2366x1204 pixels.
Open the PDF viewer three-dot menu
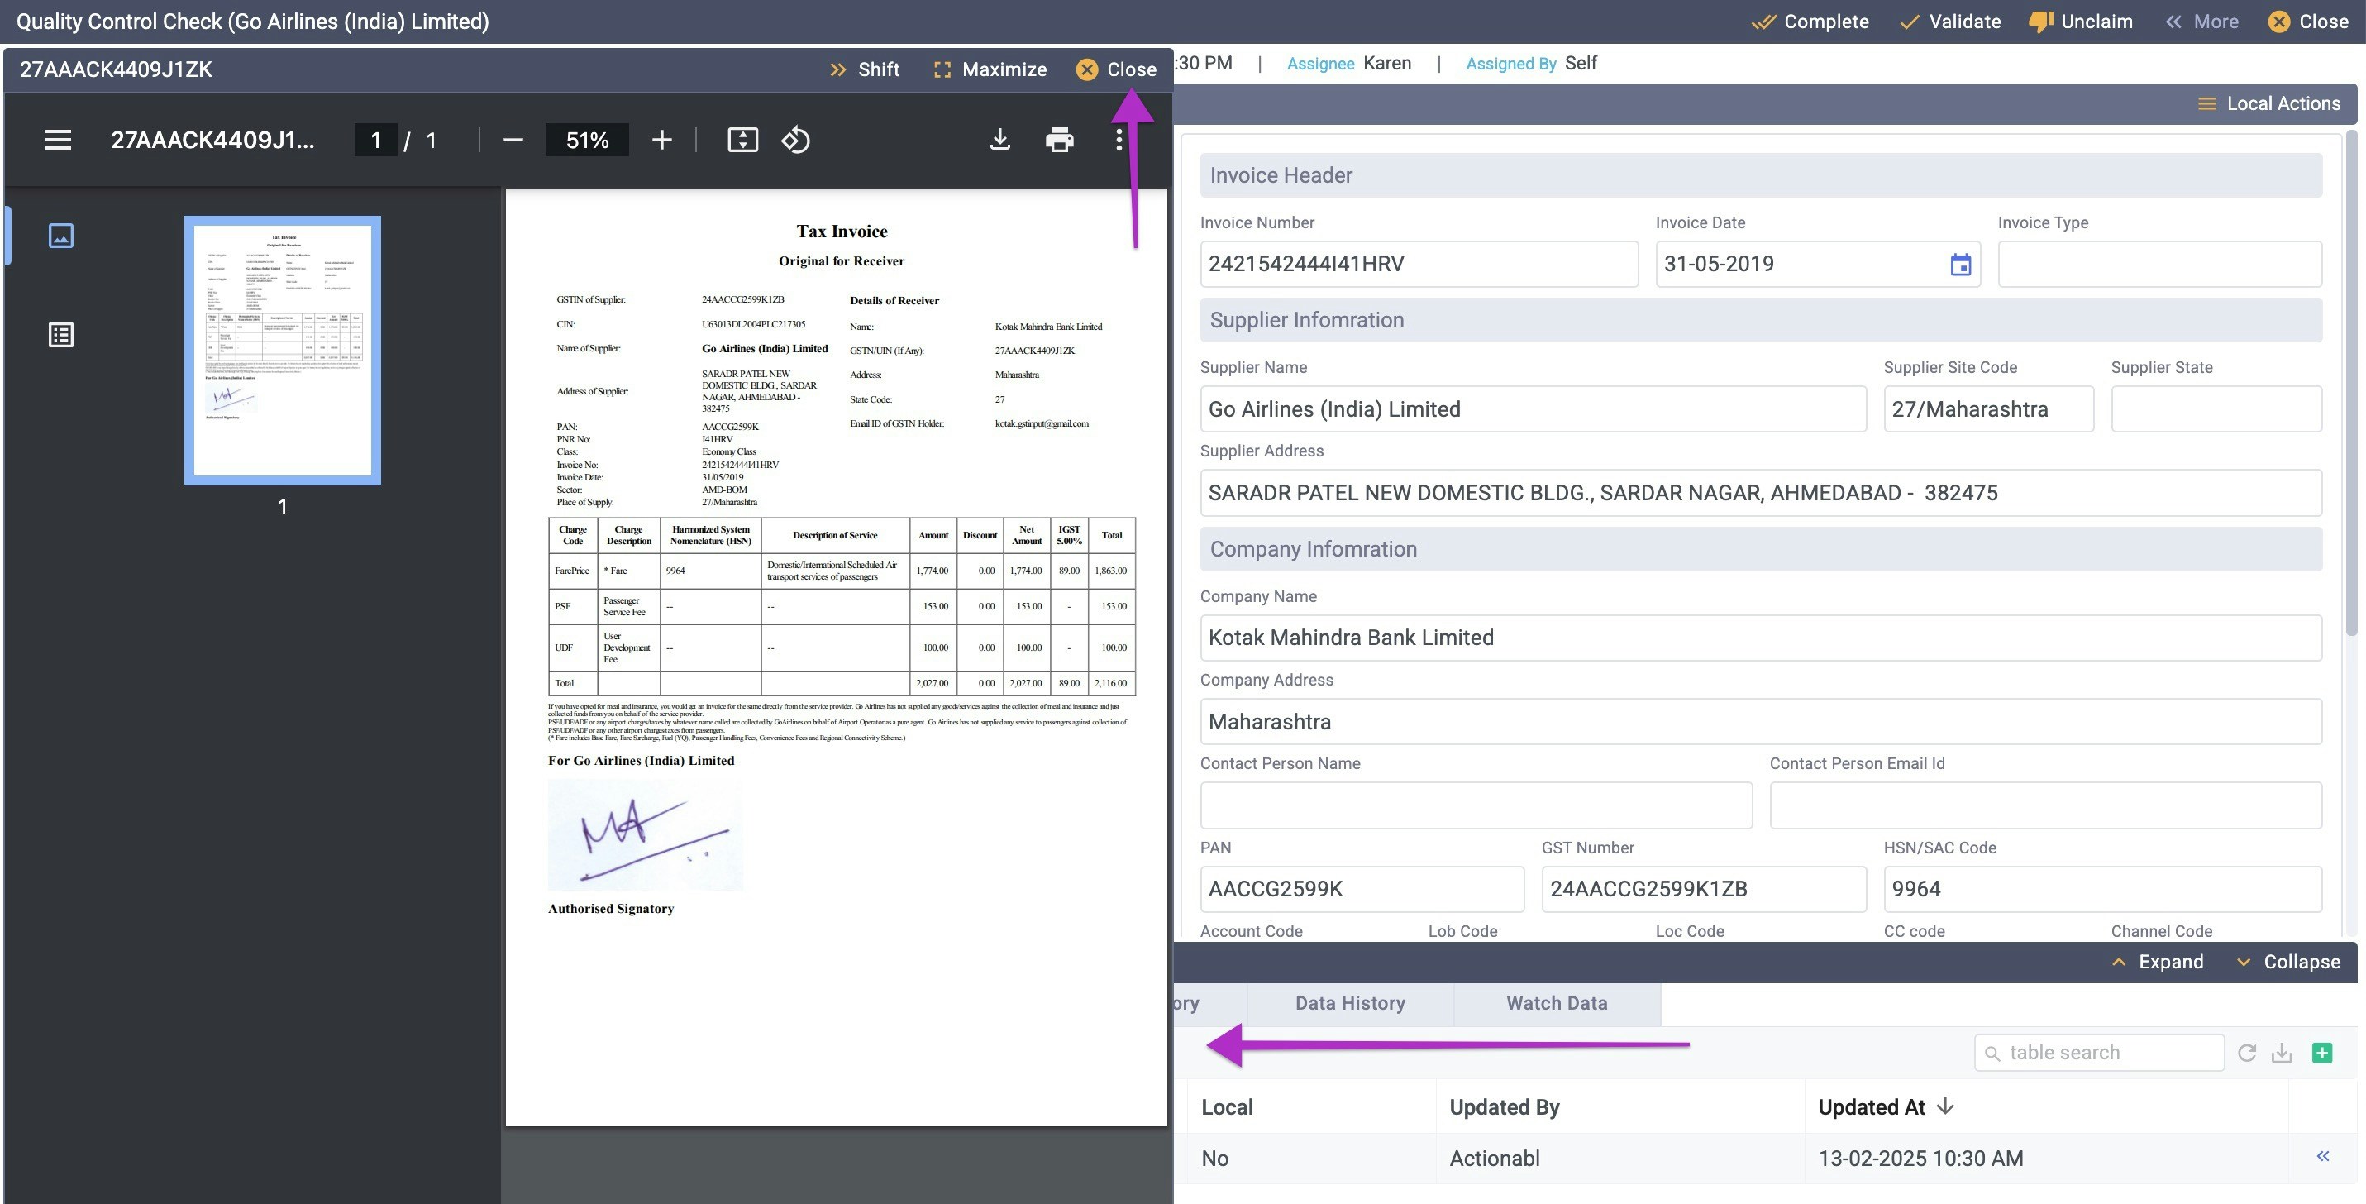(x=1118, y=140)
